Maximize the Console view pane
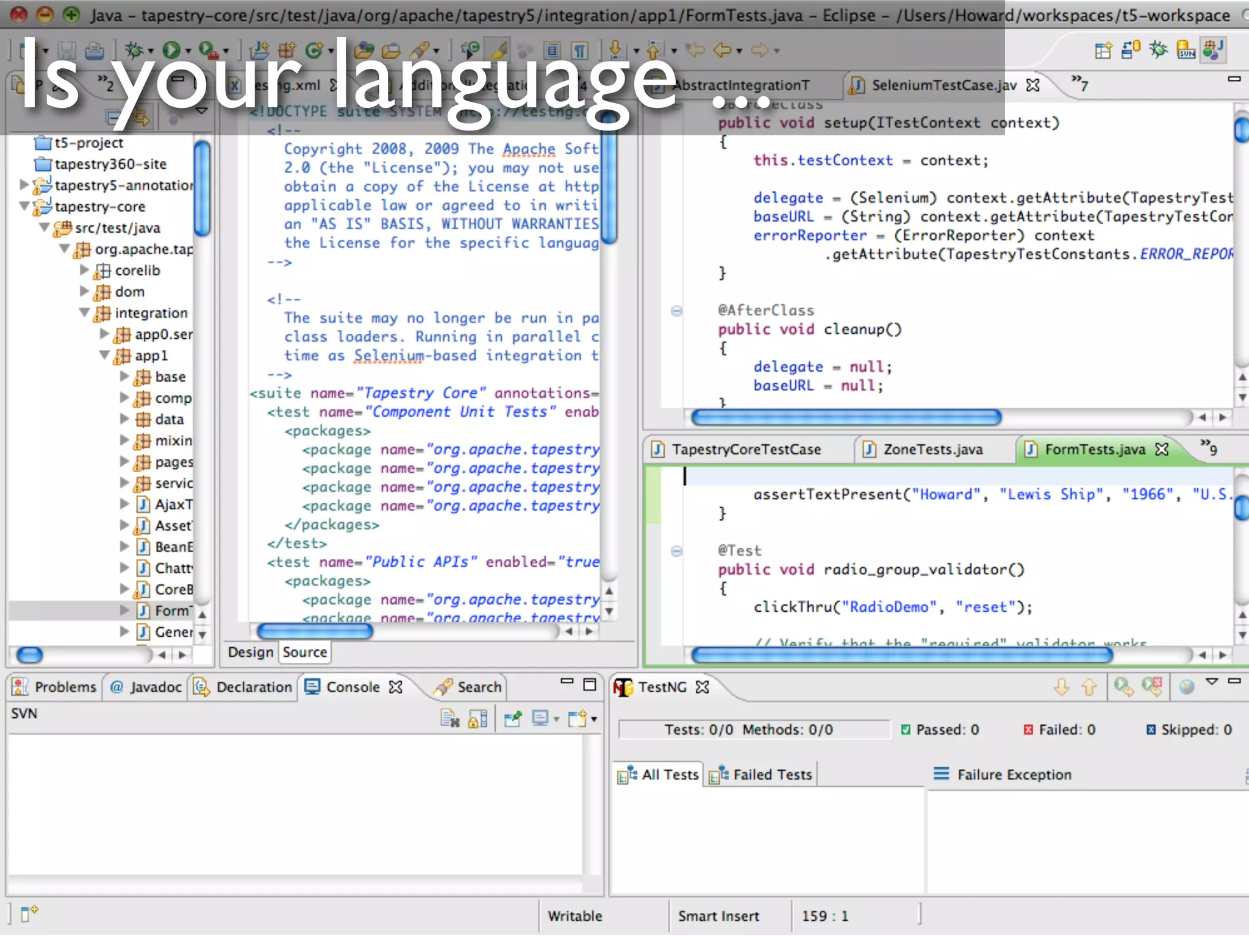Viewport: 1249px width, 936px height. (x=590, y=685)
